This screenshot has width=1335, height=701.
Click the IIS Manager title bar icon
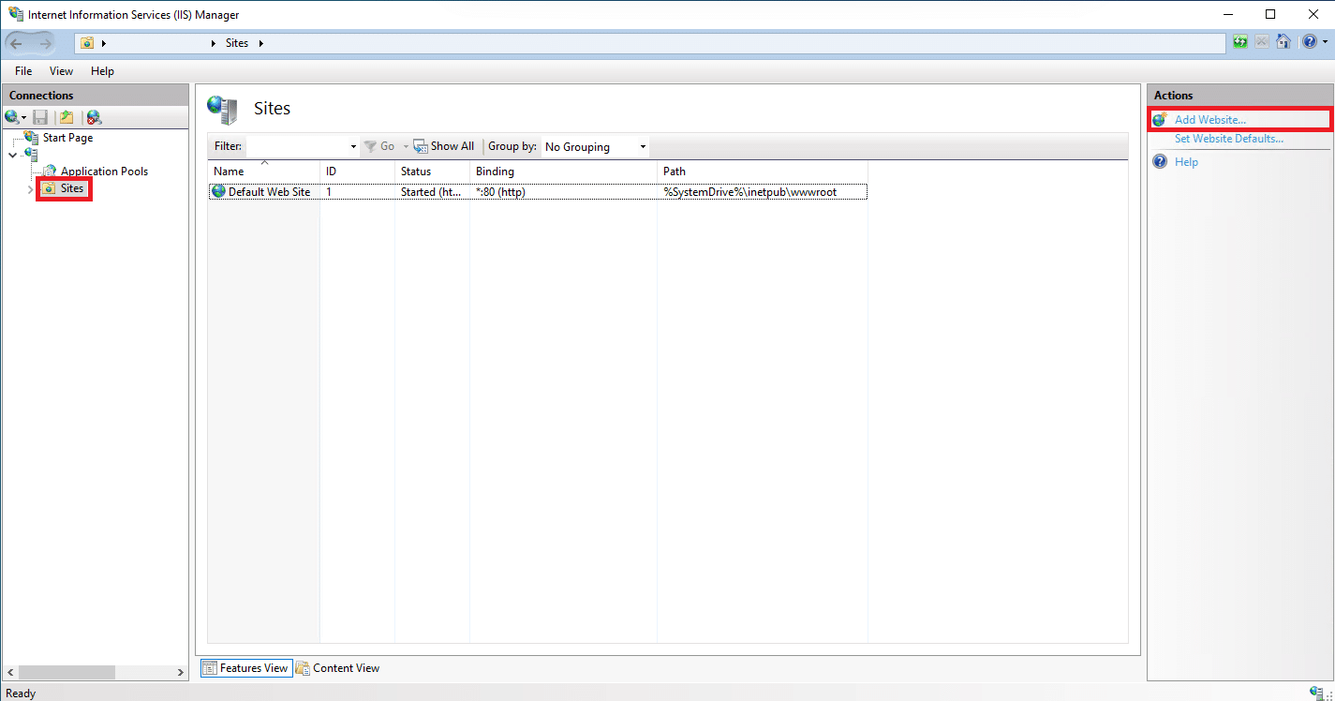pos(15,14)
